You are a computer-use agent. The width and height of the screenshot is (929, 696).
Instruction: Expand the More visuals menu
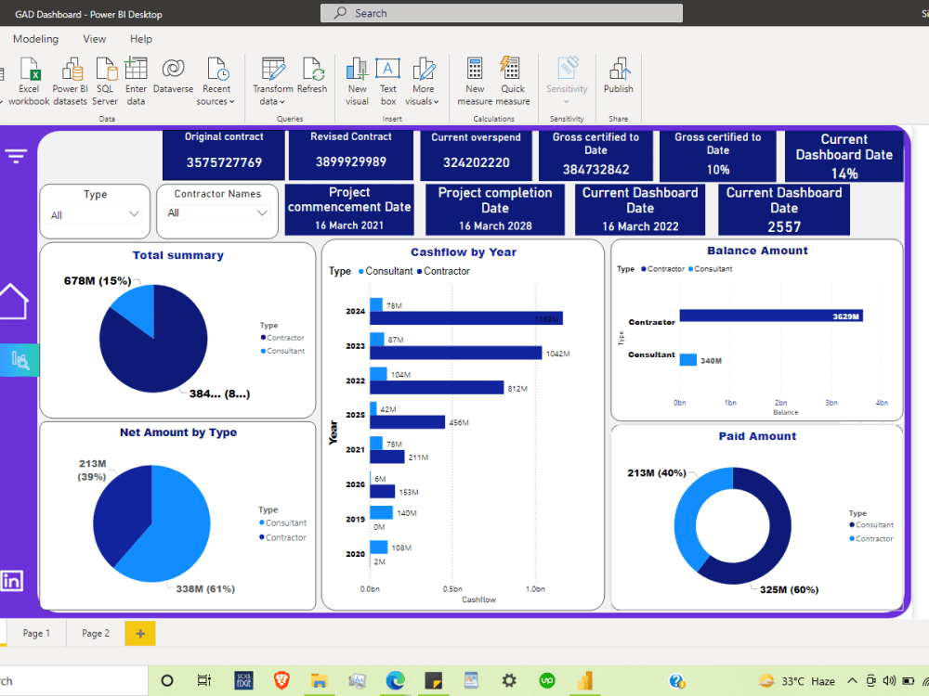(x=423, y=82)
